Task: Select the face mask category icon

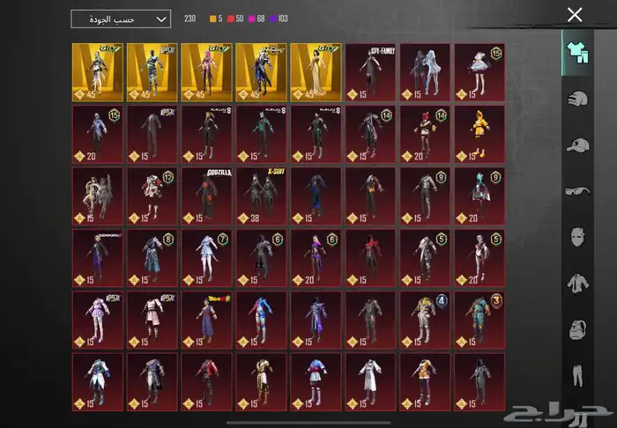Action: pyautogui.click(x=576, y=237)
